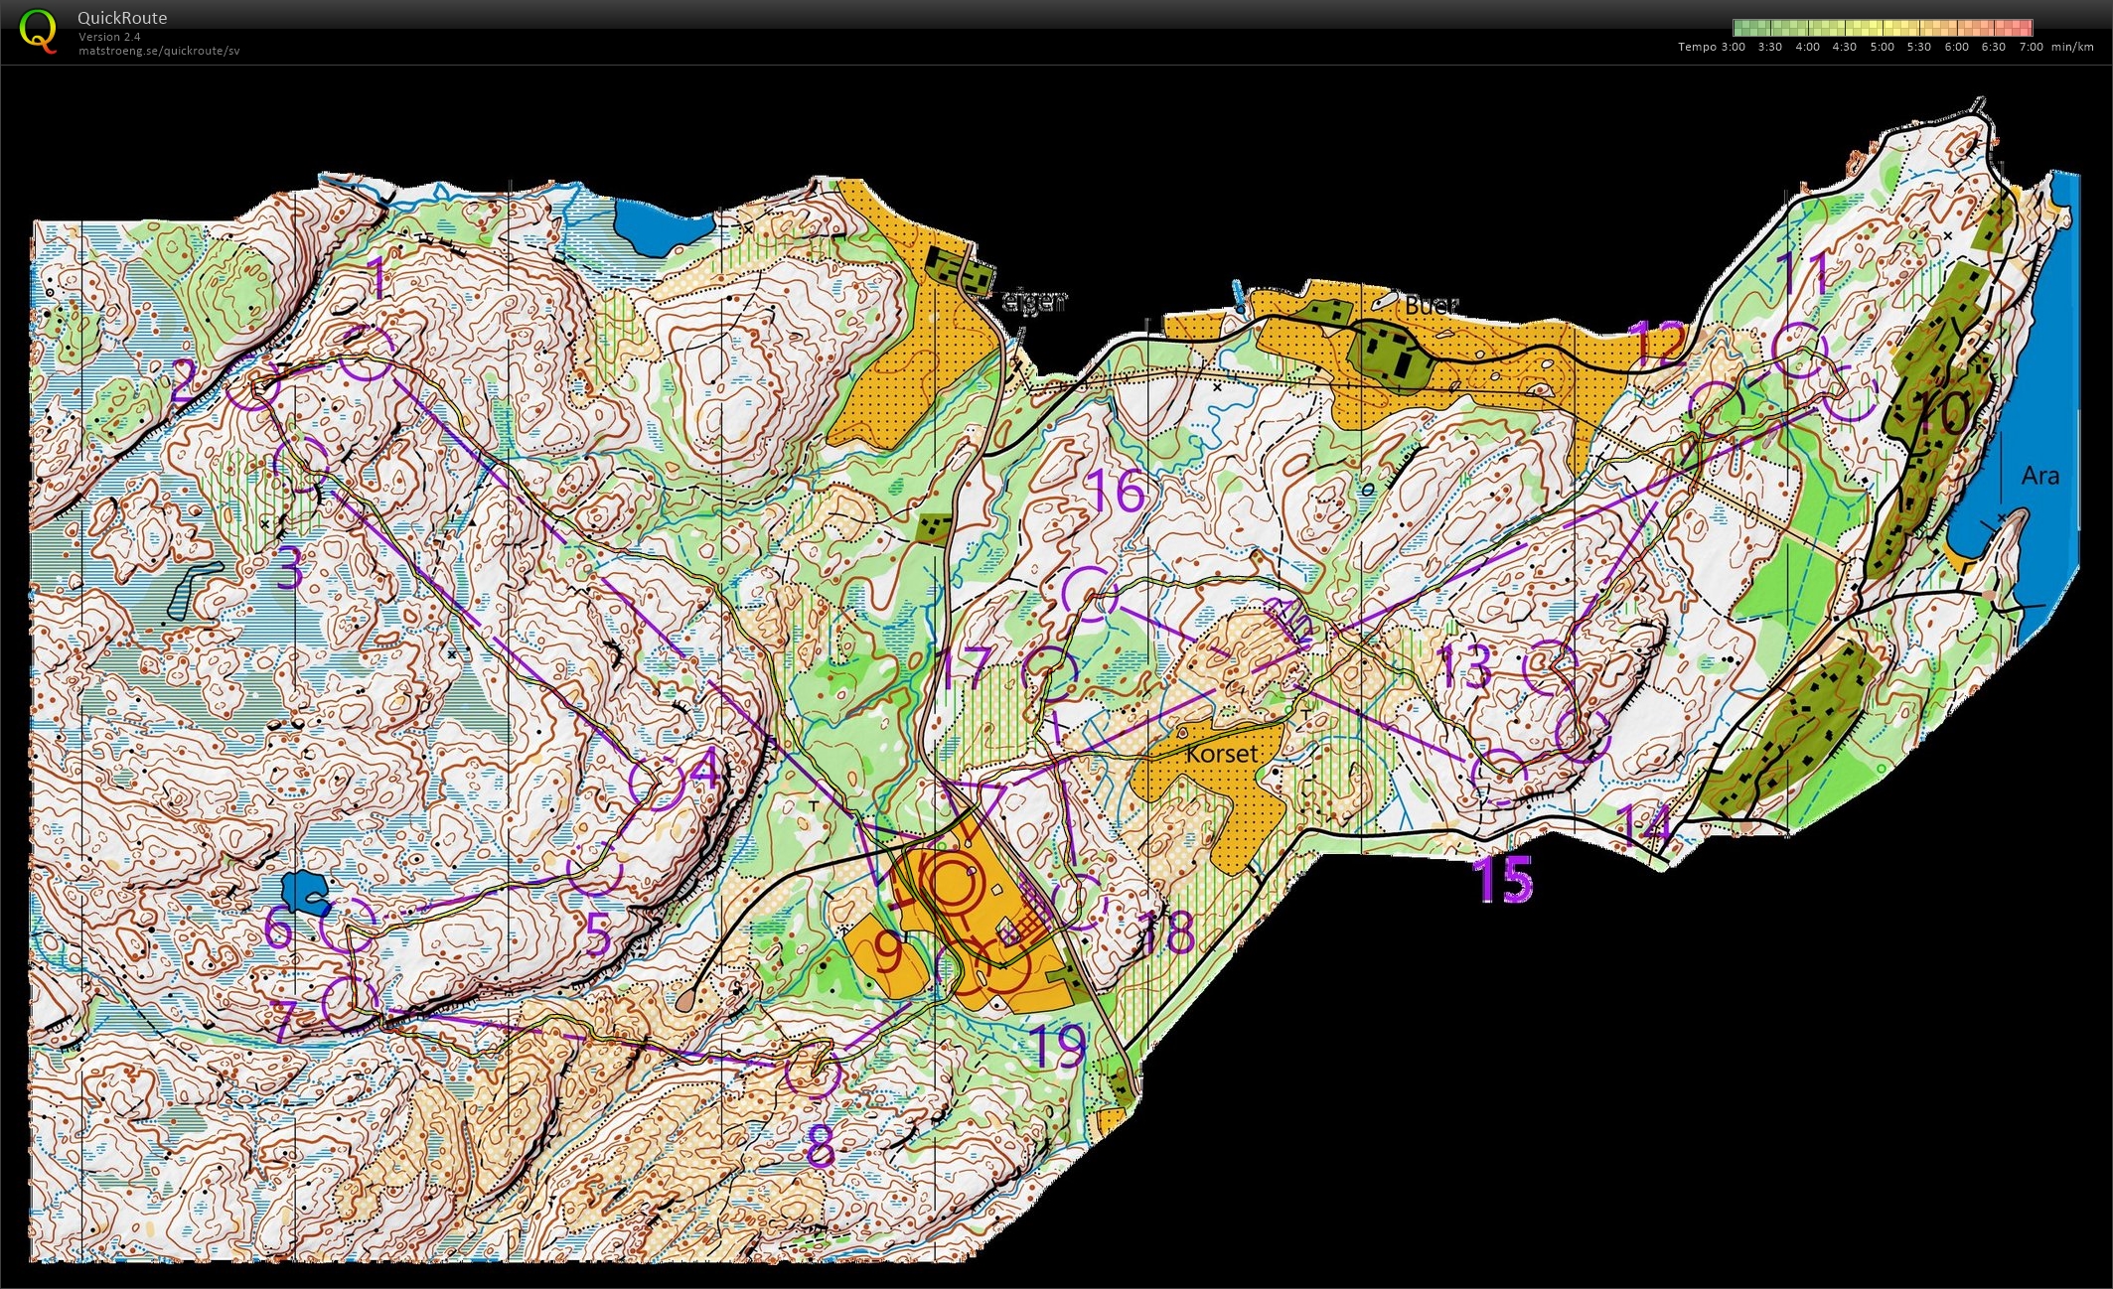Image resolution: width=2113 pixels, height=1289 pixels.
Task: Click the min/km unit label
Action: tap(2071, 47)
